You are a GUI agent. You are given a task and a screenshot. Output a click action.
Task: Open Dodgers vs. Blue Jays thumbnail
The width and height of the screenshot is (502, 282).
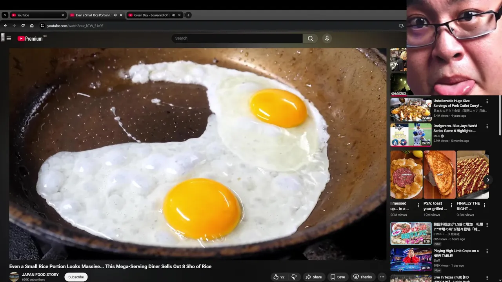point(411,135)
